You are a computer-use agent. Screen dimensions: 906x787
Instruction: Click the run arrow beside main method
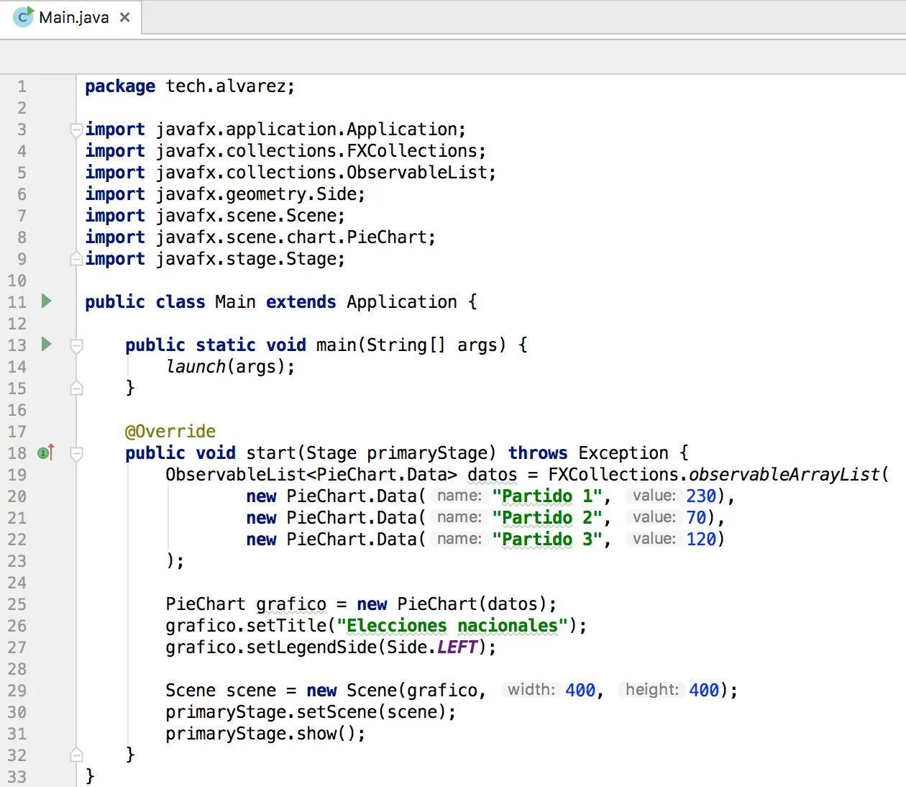click(47, 344)
